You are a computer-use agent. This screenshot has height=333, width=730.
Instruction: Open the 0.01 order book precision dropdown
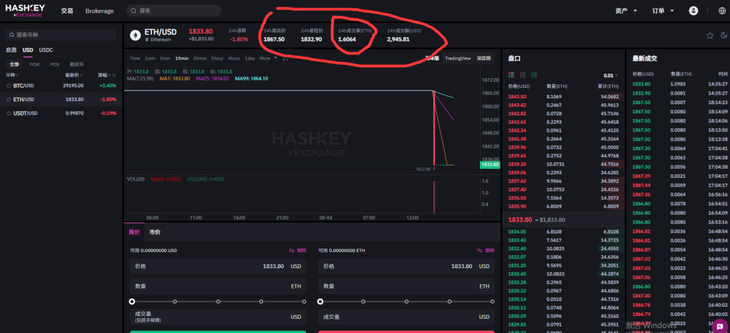[x=611, y=75]
